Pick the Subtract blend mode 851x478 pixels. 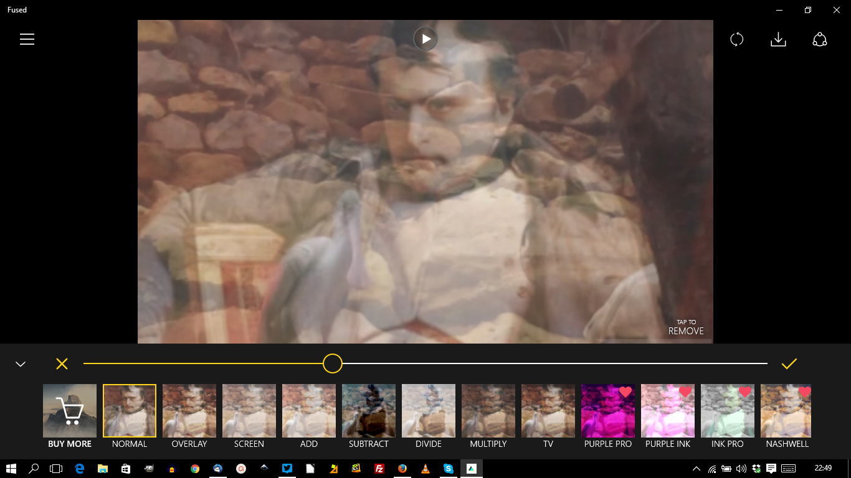point(369,411)
